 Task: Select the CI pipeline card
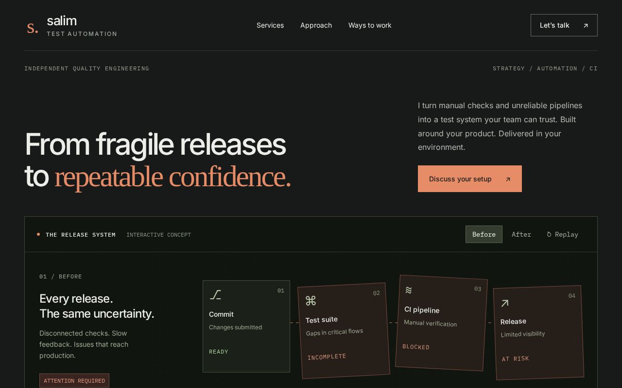pyautogui.click(x=442, y=323)
